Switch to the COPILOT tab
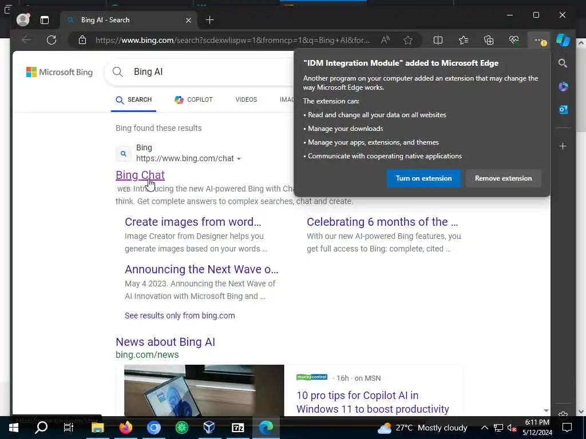The width and height of the screenshot is (586, 439). click(193, 99)
